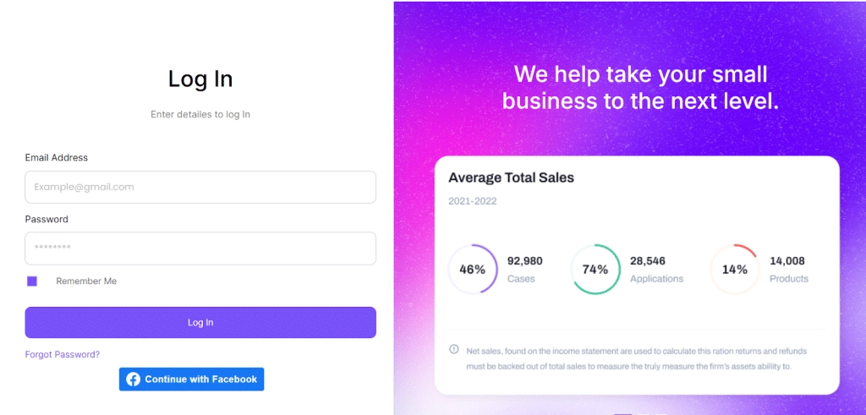Focus the Email Address input field
Viewport: 866px width, 415px height.
pos(200,187)
